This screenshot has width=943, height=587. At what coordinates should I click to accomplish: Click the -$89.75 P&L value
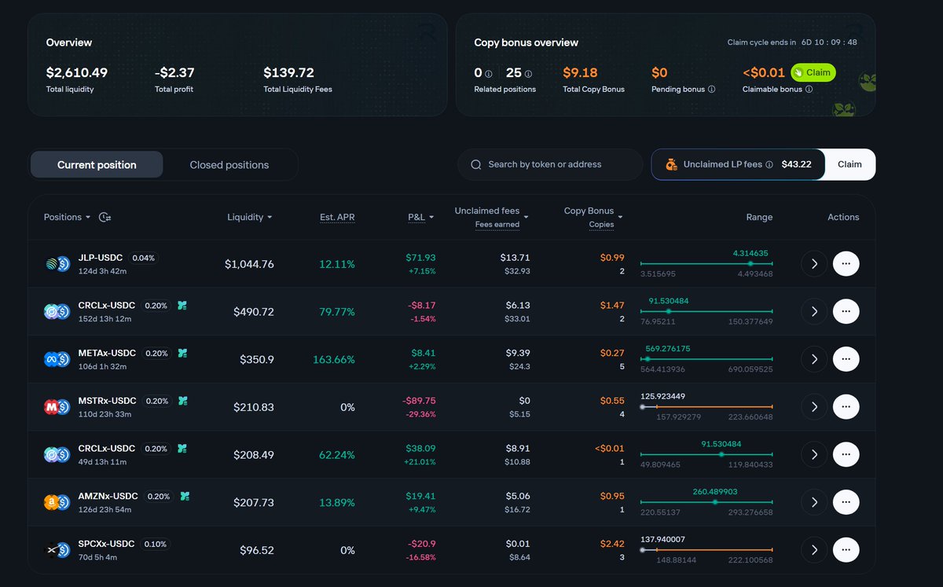pyautogui.click(x=419, y=400)
